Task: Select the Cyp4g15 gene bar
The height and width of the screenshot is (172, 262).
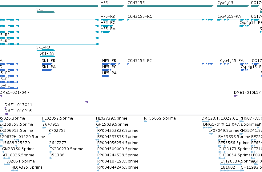Action: (233, 6)
